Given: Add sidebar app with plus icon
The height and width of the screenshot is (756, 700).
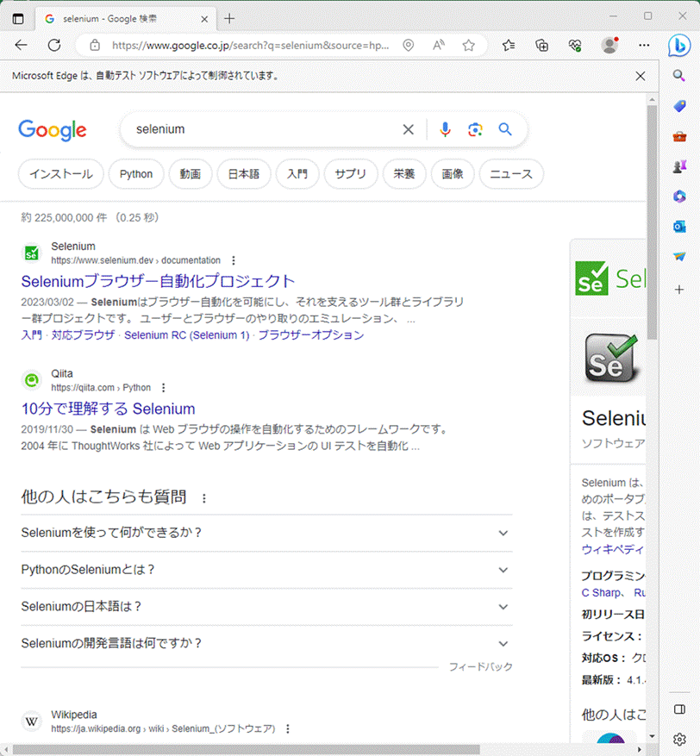Looking at the screenshot, I should click(x=679, y=290).
